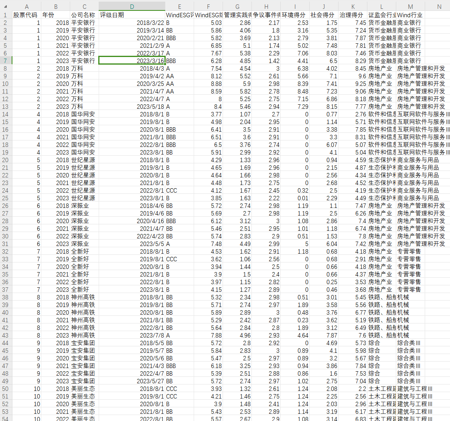The image size is (450, 421).
Task: Click the 8.31 governance score cell
Action: (353, 137)
